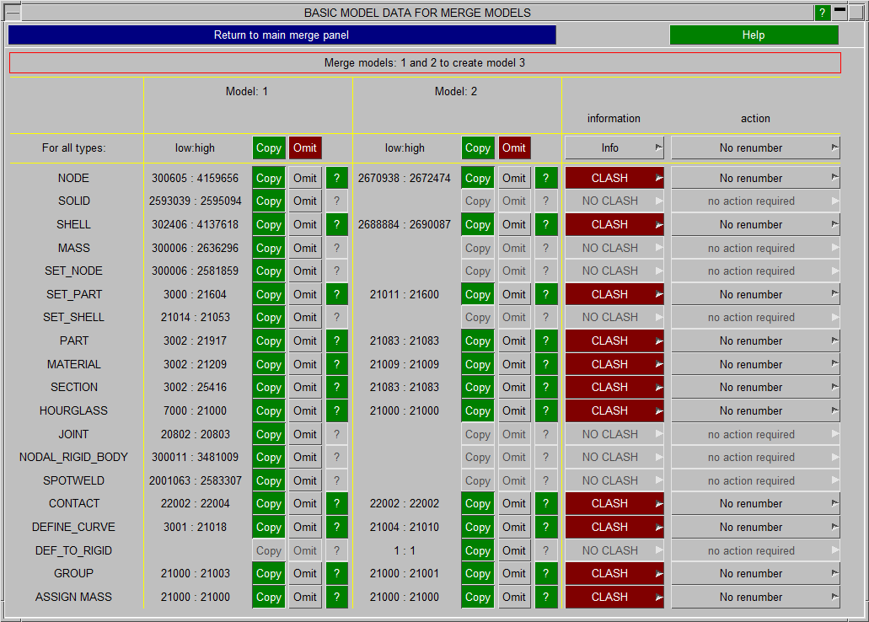Copy JOINT items from Model 1

(269, 434)
